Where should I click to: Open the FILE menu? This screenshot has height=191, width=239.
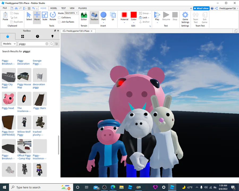(x=5, y=8)
